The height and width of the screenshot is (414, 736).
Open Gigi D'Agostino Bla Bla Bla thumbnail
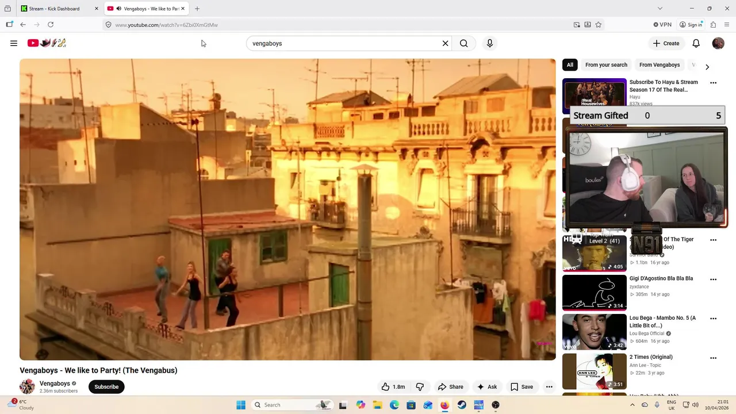point(595,293)
